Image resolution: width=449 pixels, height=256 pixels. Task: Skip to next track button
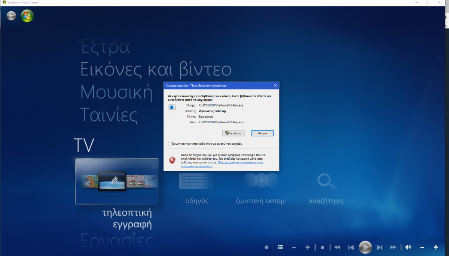tap(379, 247)
